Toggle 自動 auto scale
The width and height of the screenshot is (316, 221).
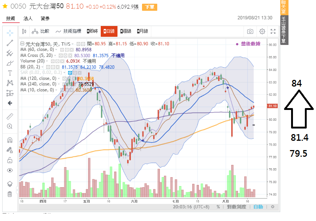point(258,207)
